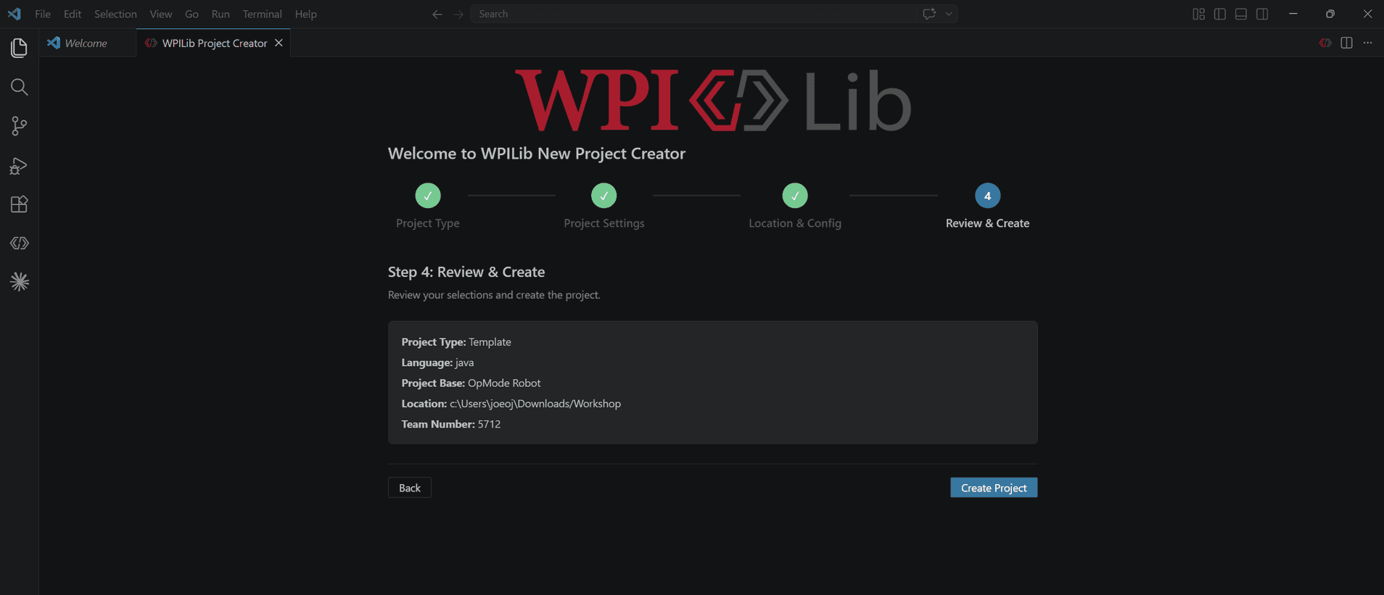Open the Extensions view
Image resolution: width=1384 pixels, height=595 pixels.
[x=20, y=204]
